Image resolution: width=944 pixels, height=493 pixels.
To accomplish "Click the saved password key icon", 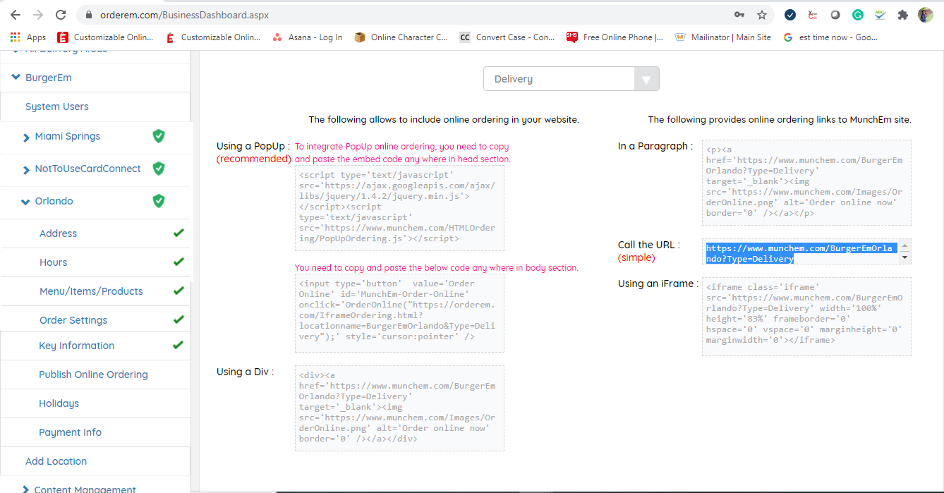I will click(739, 15).
